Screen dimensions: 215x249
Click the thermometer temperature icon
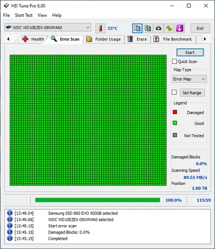pos(101,28)
